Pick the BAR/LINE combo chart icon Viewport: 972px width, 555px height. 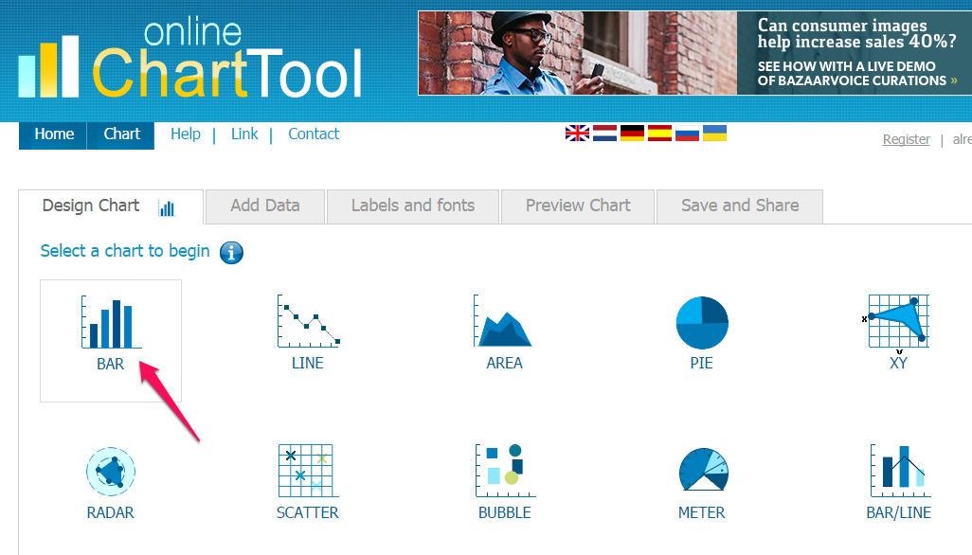point(900,471)
